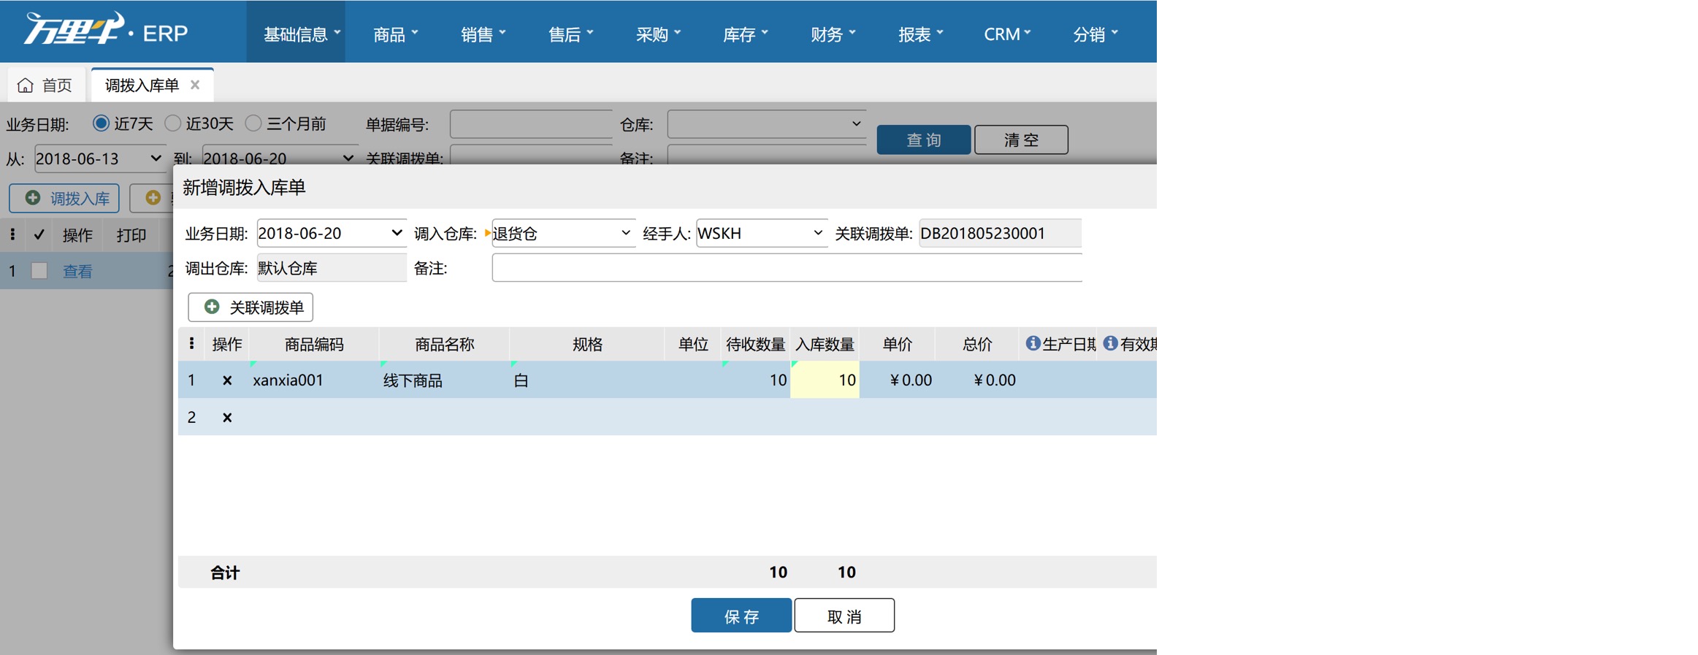This screenshot has width=1698, height=655.
Task: Open the 查看 link in row 1
Action: (x=77, y=271)
